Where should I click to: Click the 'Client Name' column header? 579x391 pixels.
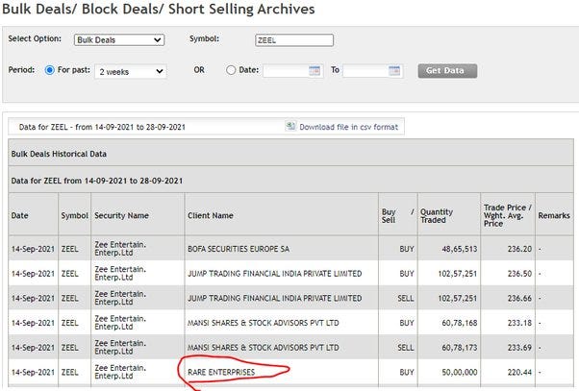[211, 216]
